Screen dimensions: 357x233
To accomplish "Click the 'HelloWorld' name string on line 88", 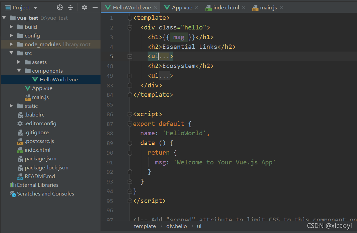I will (x=184, y=133).
